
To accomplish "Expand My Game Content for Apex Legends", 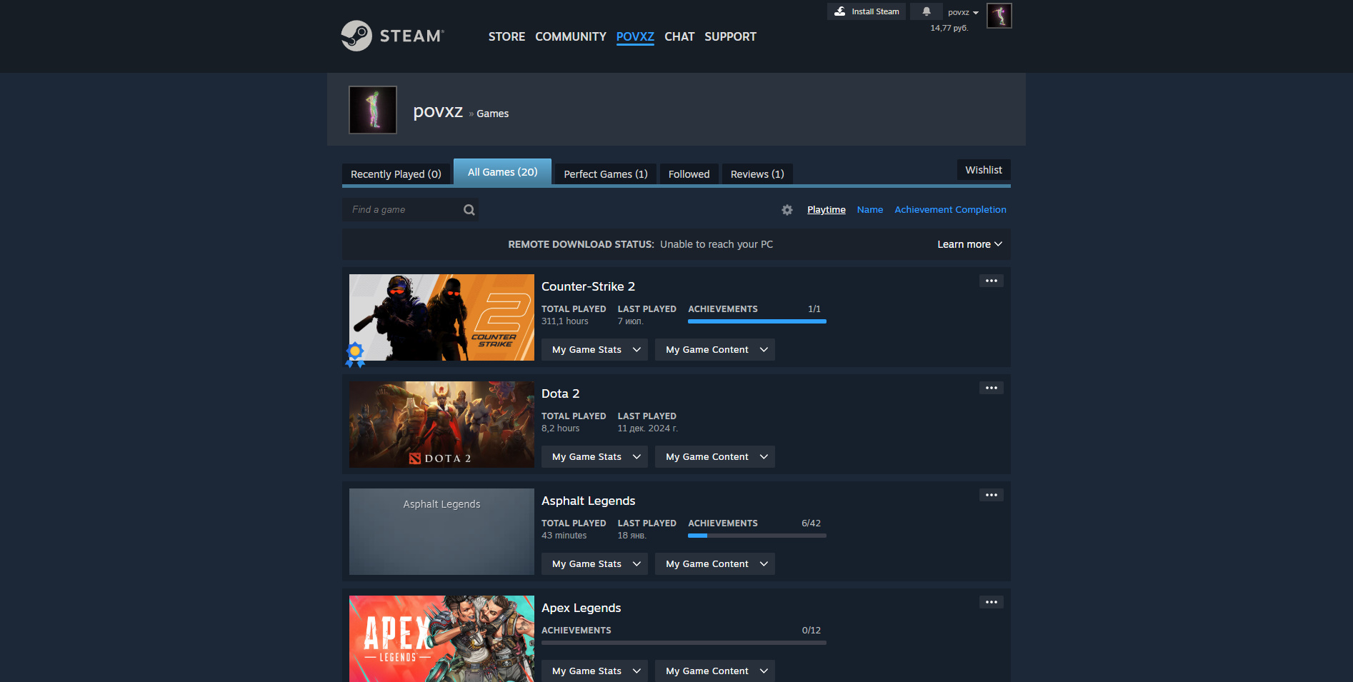I will (x=715, y=671).
